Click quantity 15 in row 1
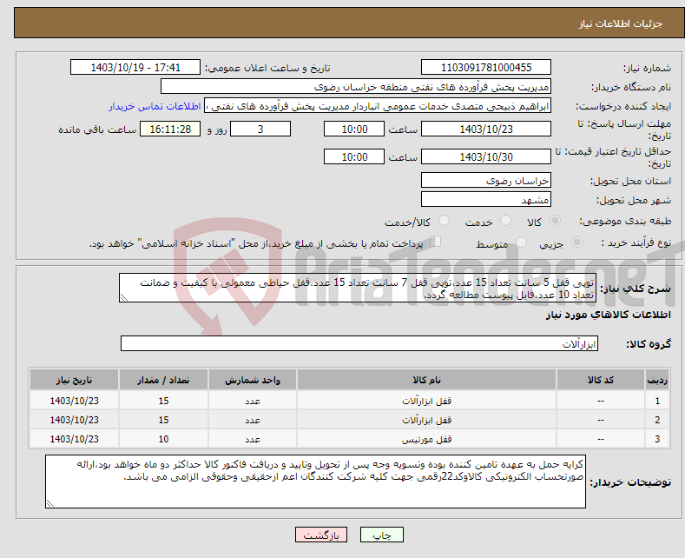 [163, 401]
